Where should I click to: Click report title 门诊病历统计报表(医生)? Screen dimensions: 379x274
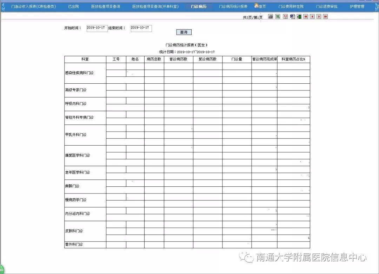point(186,45)
